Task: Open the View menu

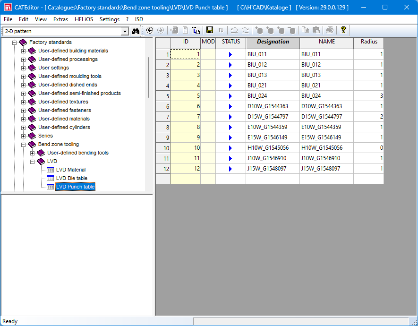Action: pyautogui.click(x=41, y=19)
